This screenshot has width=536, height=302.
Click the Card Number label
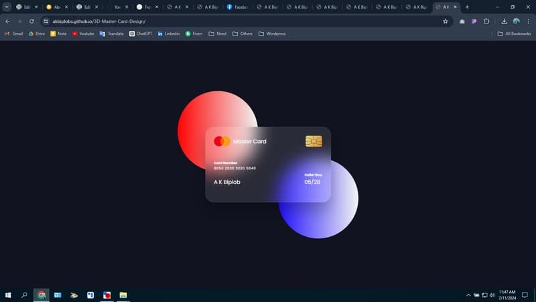pyautogui.click(x=225, y=162)
